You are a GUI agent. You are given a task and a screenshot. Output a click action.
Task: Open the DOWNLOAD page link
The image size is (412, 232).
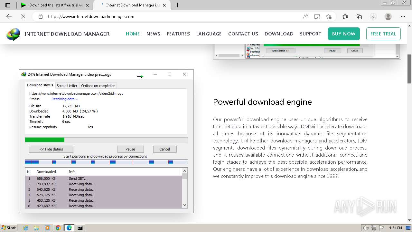pos(279,34)
